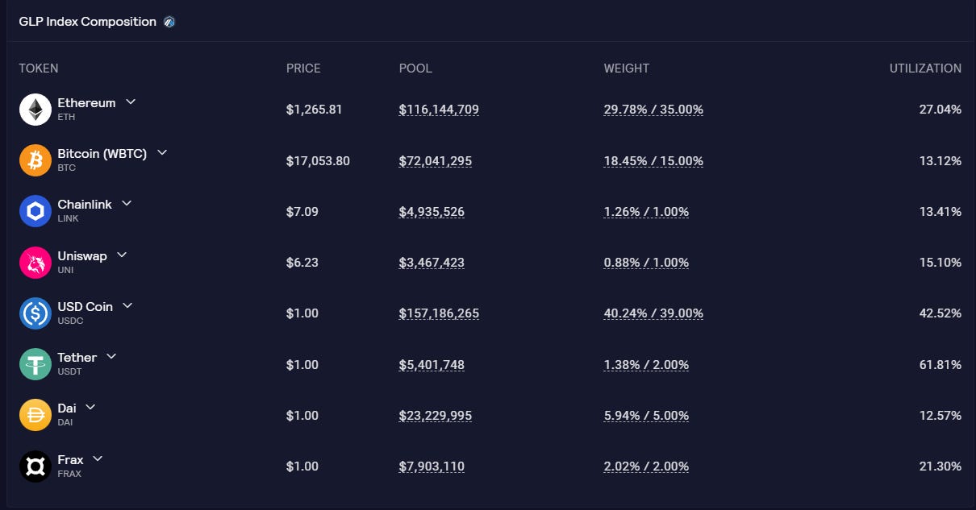Click the Dai token logo
Viewport: 976px width, 510px height.
pos(35,414)
